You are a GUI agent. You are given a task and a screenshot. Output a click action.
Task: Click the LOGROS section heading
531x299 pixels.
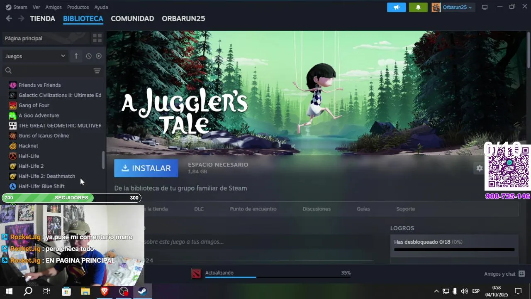pyautogui.click(x=402, y=228)
